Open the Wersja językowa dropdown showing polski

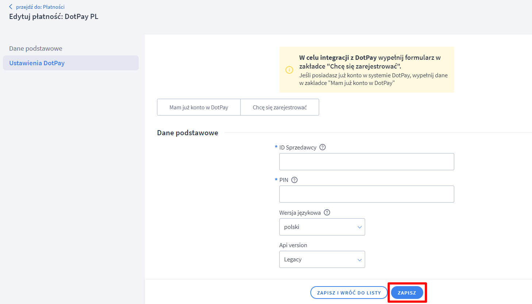point(322,227)
